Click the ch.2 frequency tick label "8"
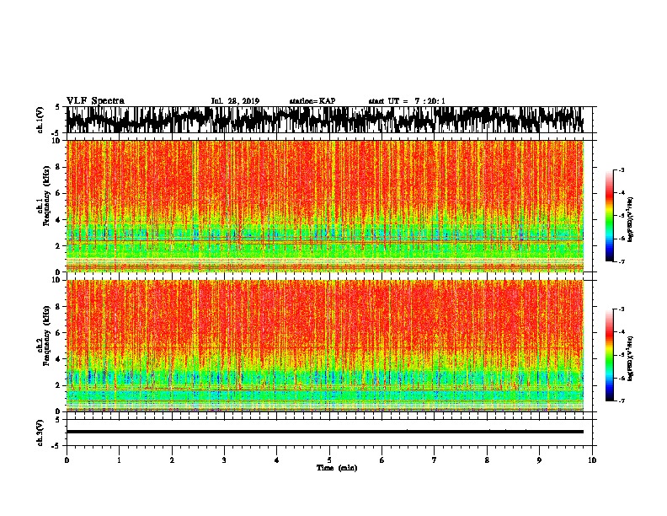Screen dimensions: 667x516 coord(58,307)
